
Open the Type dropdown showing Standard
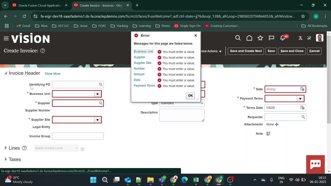click(x=182, y=103)
